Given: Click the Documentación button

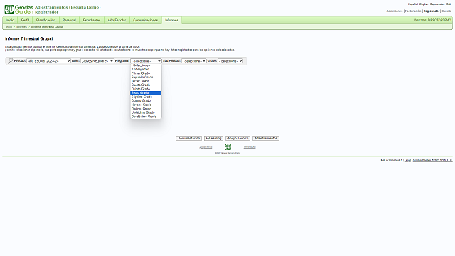Looking at the screenshot, I should pos(188,139).
